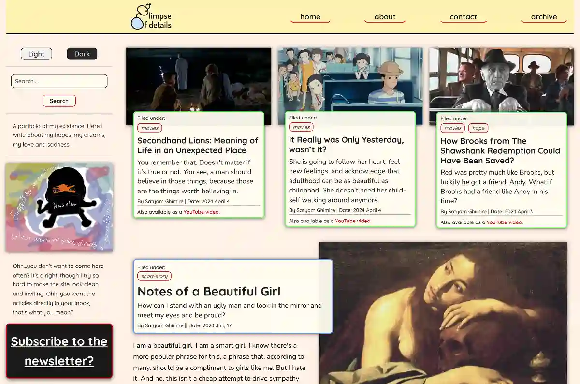Click the Search button
The image size is (580, 384).
point(59,101)
